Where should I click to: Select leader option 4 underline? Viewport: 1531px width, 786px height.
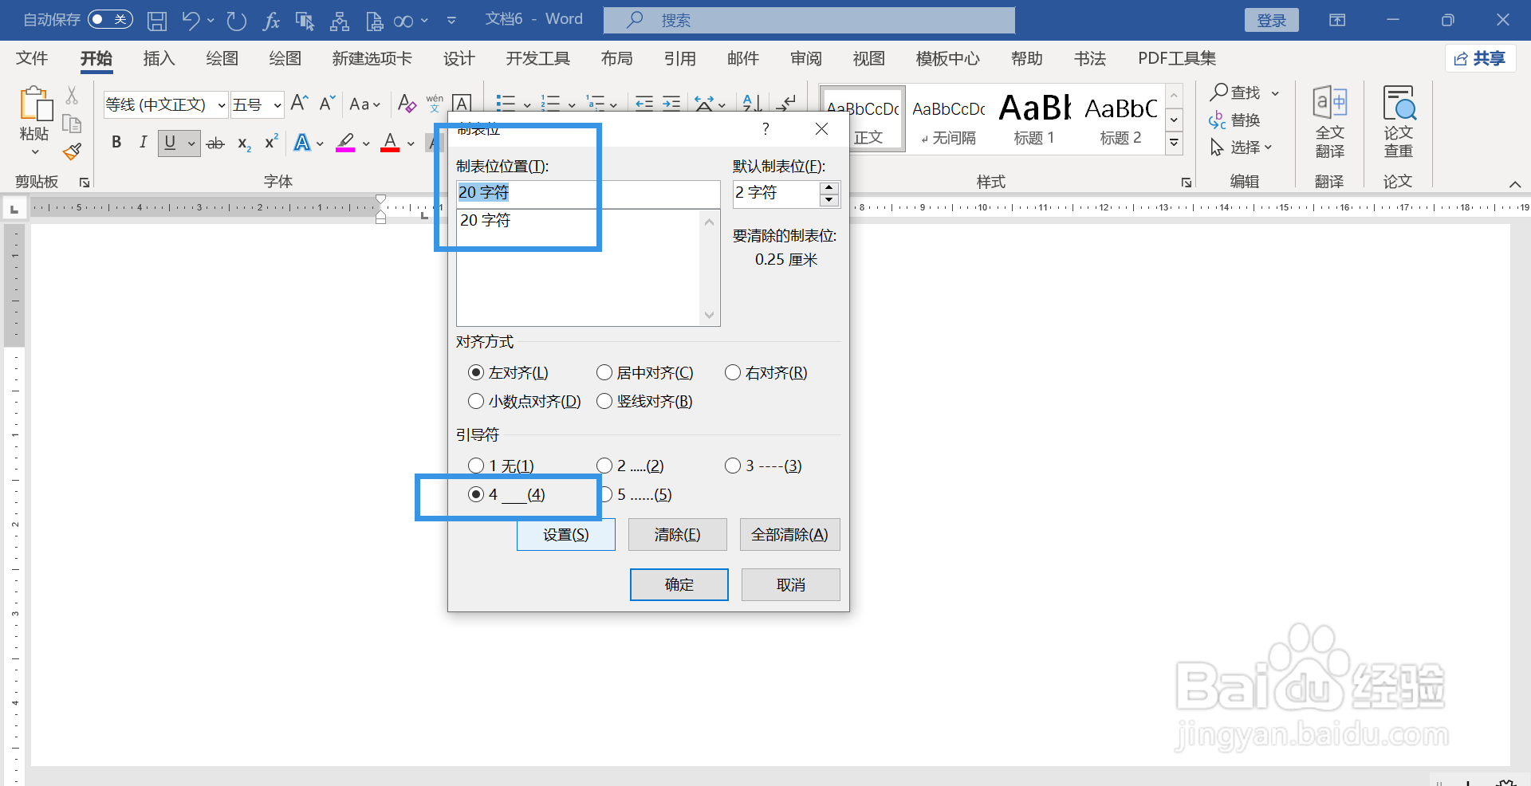pyautogui.click(x=476, y=494)
